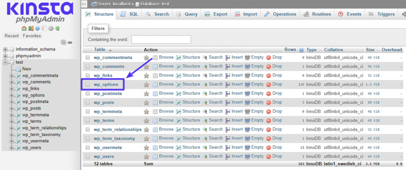The width and height of the screenshot is (406, 170).
Task: Tick the wp_commentmeta row checkbox
Action: pyautogui.click(x=88, y=58)
